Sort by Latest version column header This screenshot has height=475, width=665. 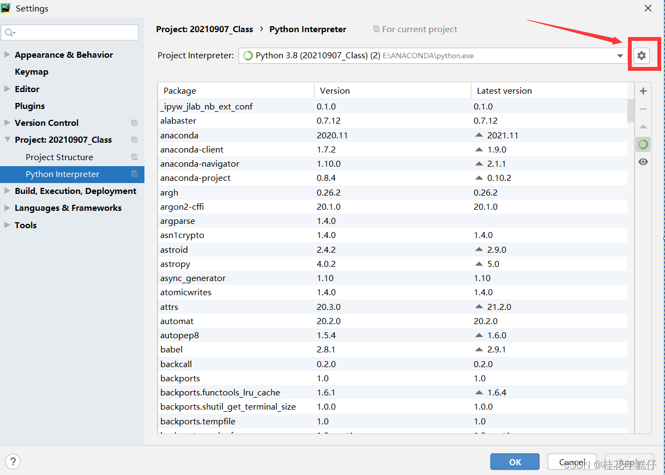point(549,91)
